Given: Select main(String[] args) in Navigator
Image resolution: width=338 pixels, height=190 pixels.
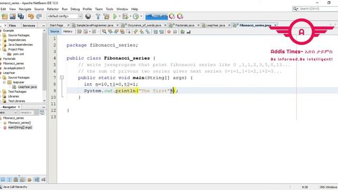Looking at the screenshot, I should [20, 128].
